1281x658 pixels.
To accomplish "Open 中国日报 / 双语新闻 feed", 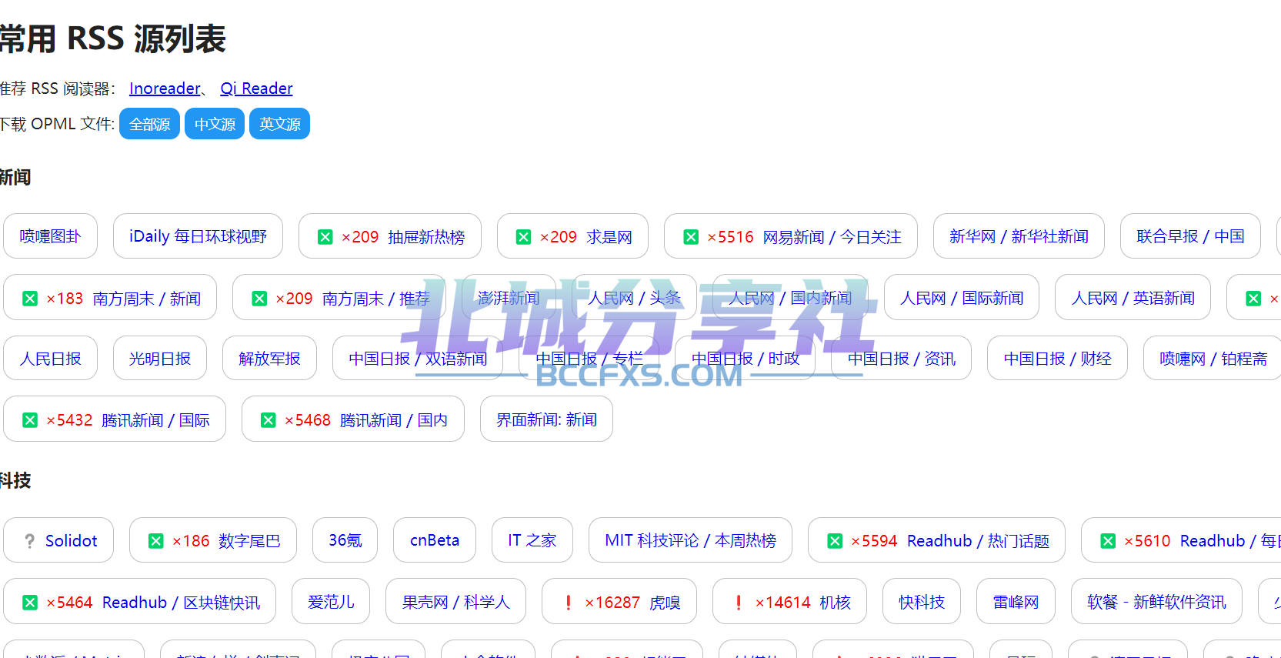I will [x=418, y=359].
